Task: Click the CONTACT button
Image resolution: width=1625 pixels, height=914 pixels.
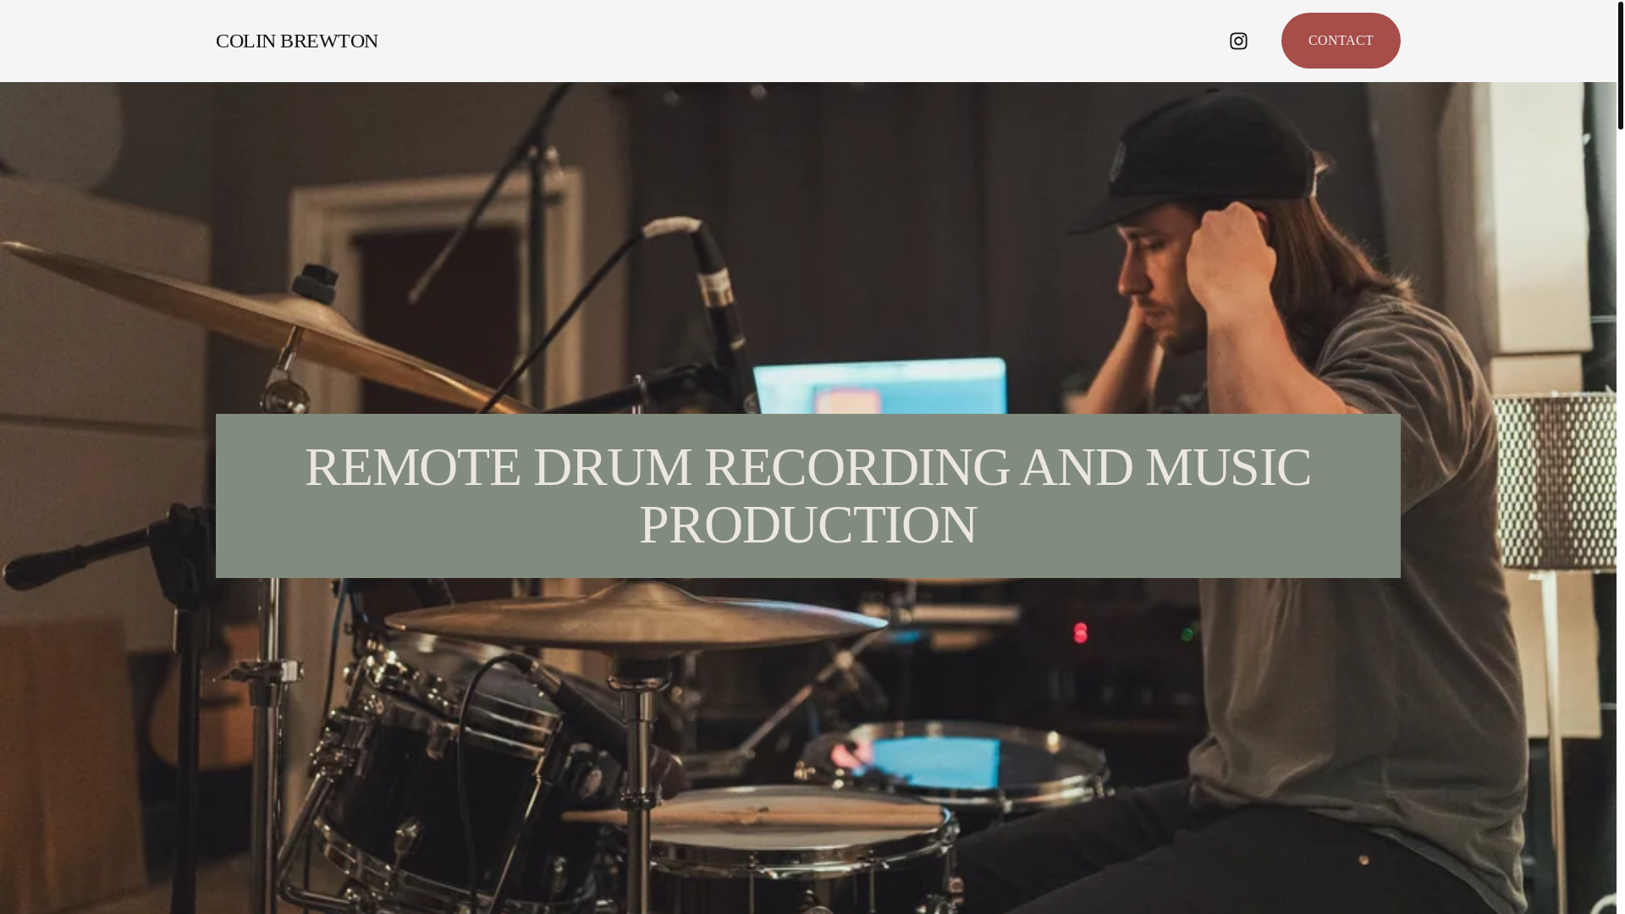Action: [x=1341, y=41]
